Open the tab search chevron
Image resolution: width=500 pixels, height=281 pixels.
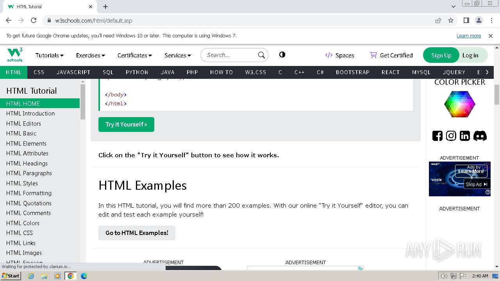[453, 7]
